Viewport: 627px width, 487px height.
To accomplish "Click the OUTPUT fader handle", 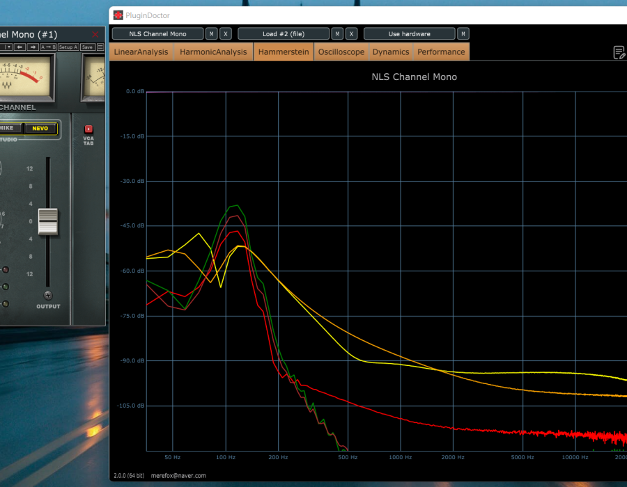I will pyautogui.click(x=48, y=221).
